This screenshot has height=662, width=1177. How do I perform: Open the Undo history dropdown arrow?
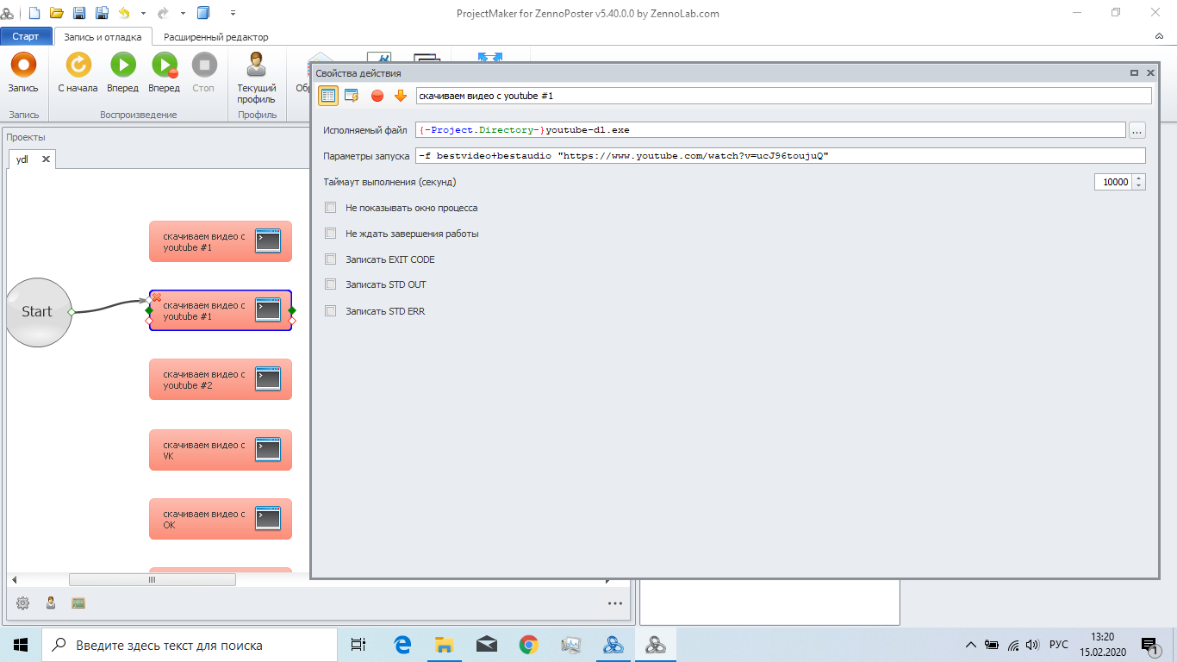(x=142, y=13)
